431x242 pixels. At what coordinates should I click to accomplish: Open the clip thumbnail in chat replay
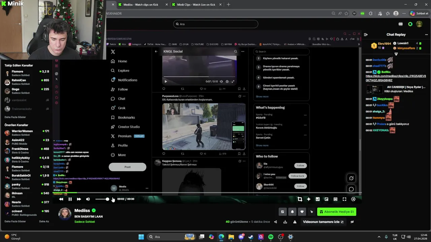pos(374,89)
